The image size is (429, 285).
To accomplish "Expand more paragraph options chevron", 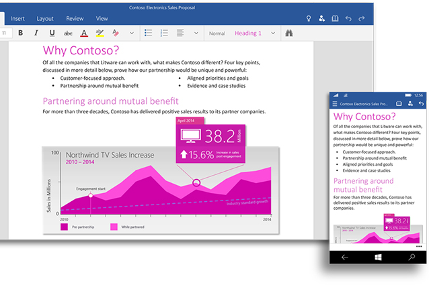I will pyautogui.click(x=196, y=34).
